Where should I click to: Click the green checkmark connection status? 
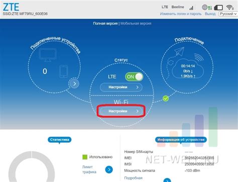click(166, 99)
